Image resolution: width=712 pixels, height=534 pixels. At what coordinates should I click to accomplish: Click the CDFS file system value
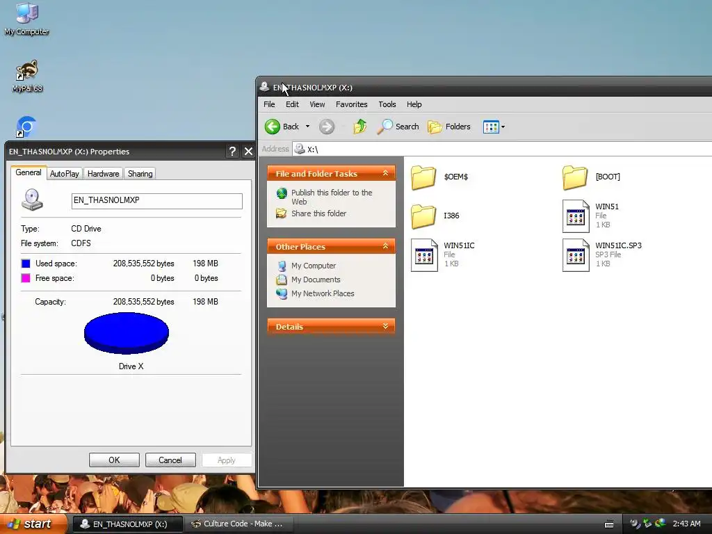(81, 243)
